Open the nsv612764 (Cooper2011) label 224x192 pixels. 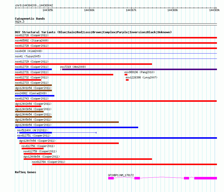49,162
